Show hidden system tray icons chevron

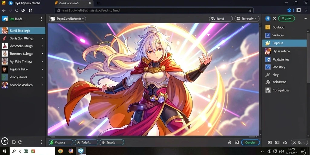(262, 151)
